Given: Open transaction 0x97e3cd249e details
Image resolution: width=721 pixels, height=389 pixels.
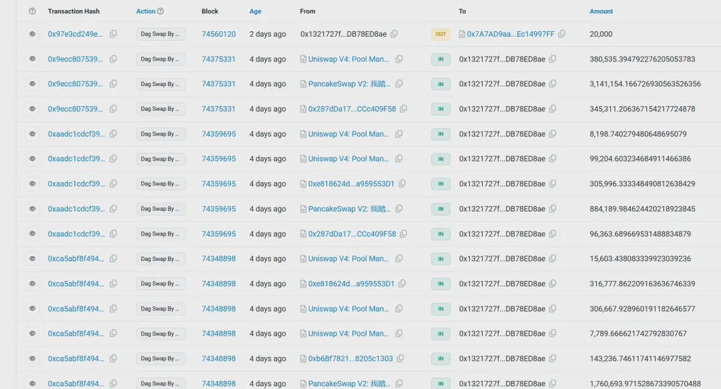Looking at the screenshot, I should [75, 34].
